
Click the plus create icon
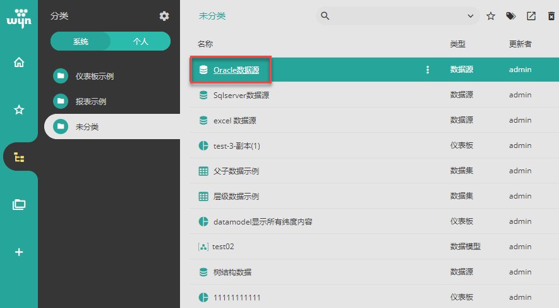click(19, 252)
